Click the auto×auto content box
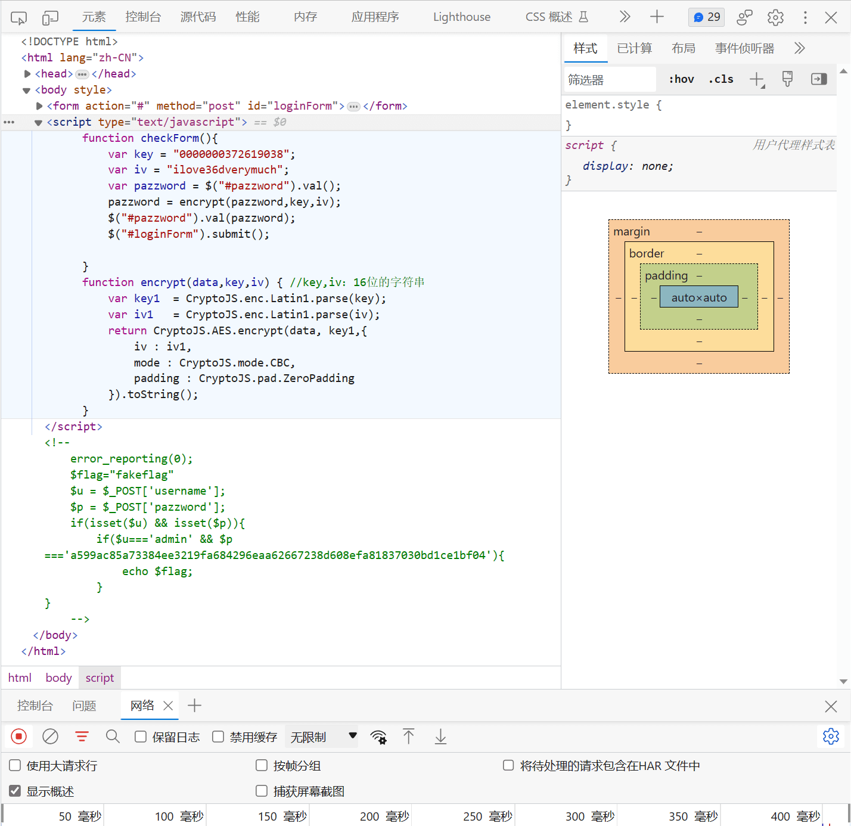Image resolution: width=851 pixels, height=826 pixels. pos(699,297)
